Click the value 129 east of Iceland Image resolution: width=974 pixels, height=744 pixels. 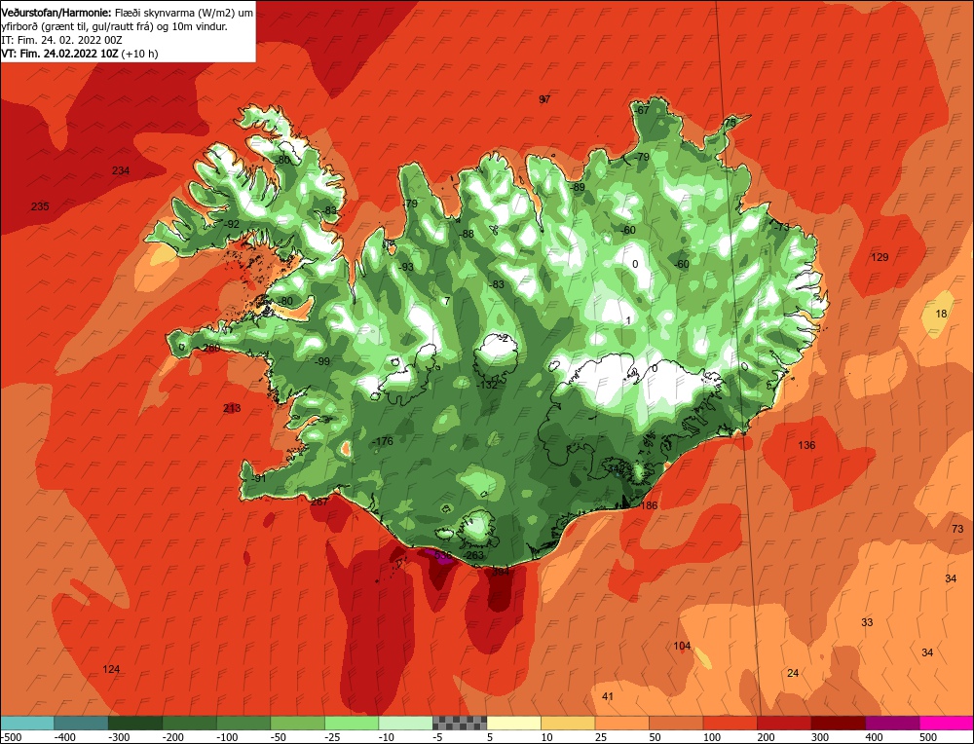[880, 257]
